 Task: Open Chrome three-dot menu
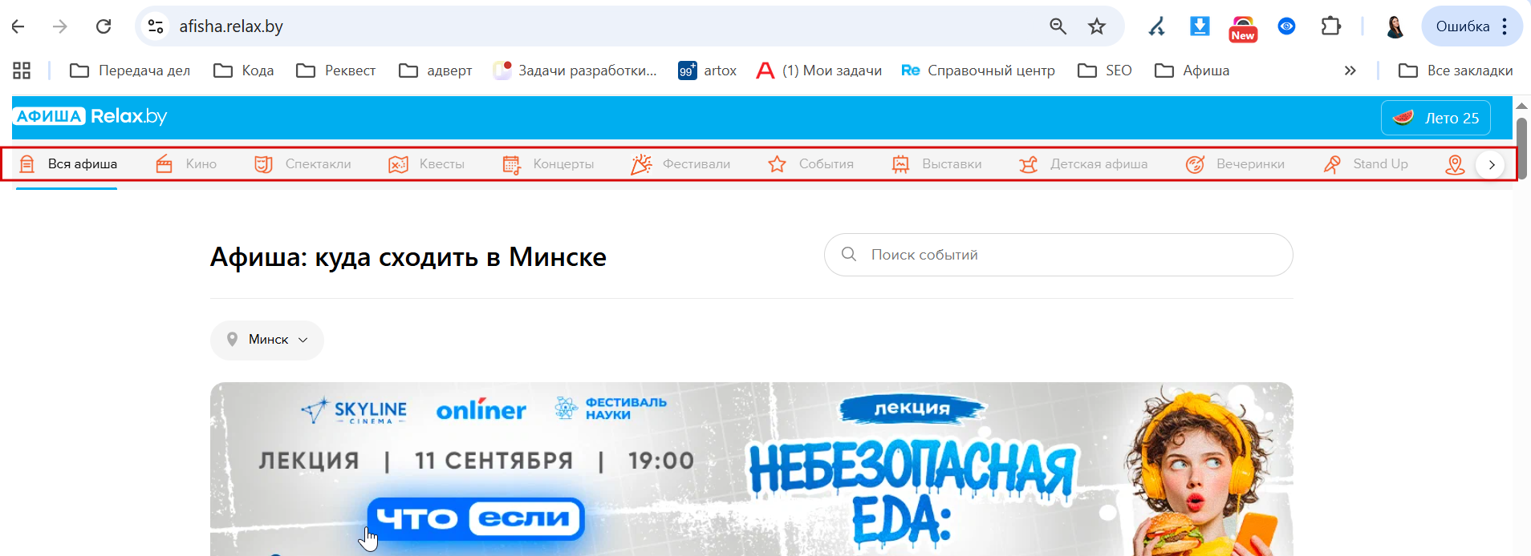[1505, 26]
